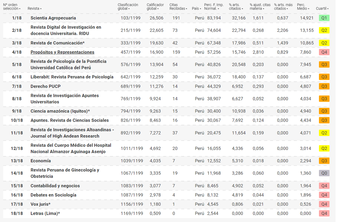This screenshot has width=339, height=222.
Task: Sort by Clasificación global column
Action: click(x=128, y=6)
